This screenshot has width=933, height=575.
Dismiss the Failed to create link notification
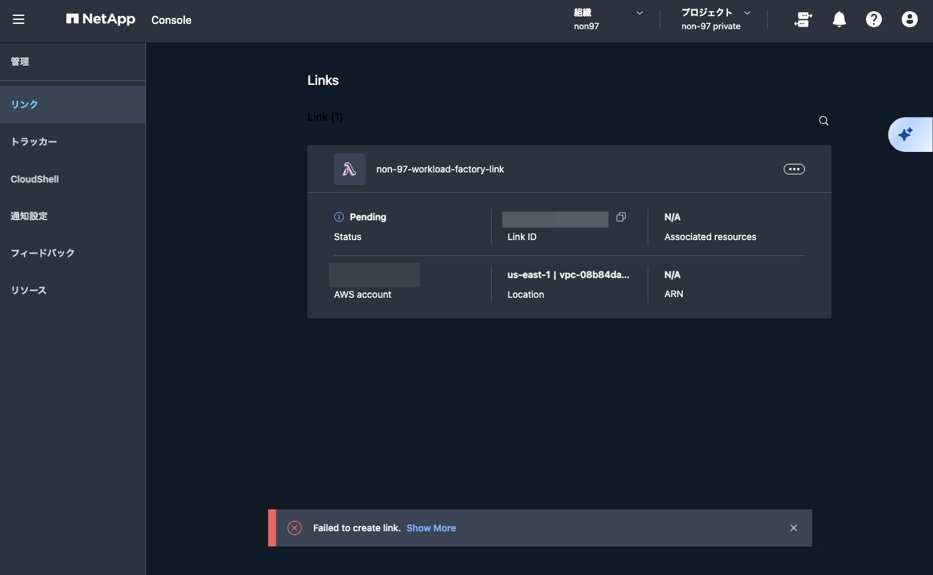pos(794,528)
